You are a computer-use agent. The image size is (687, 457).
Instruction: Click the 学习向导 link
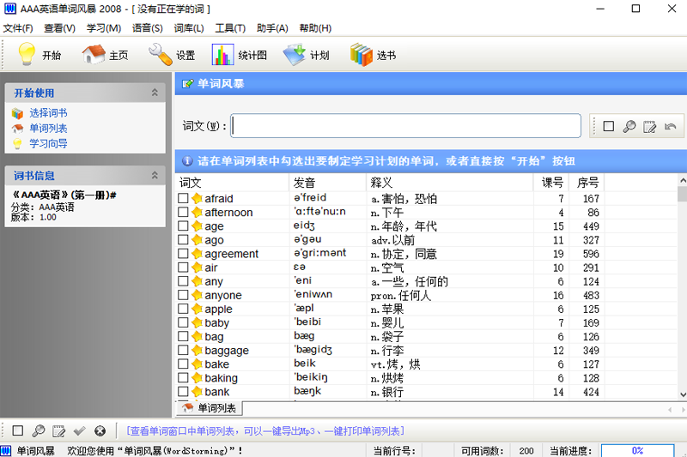48,143
